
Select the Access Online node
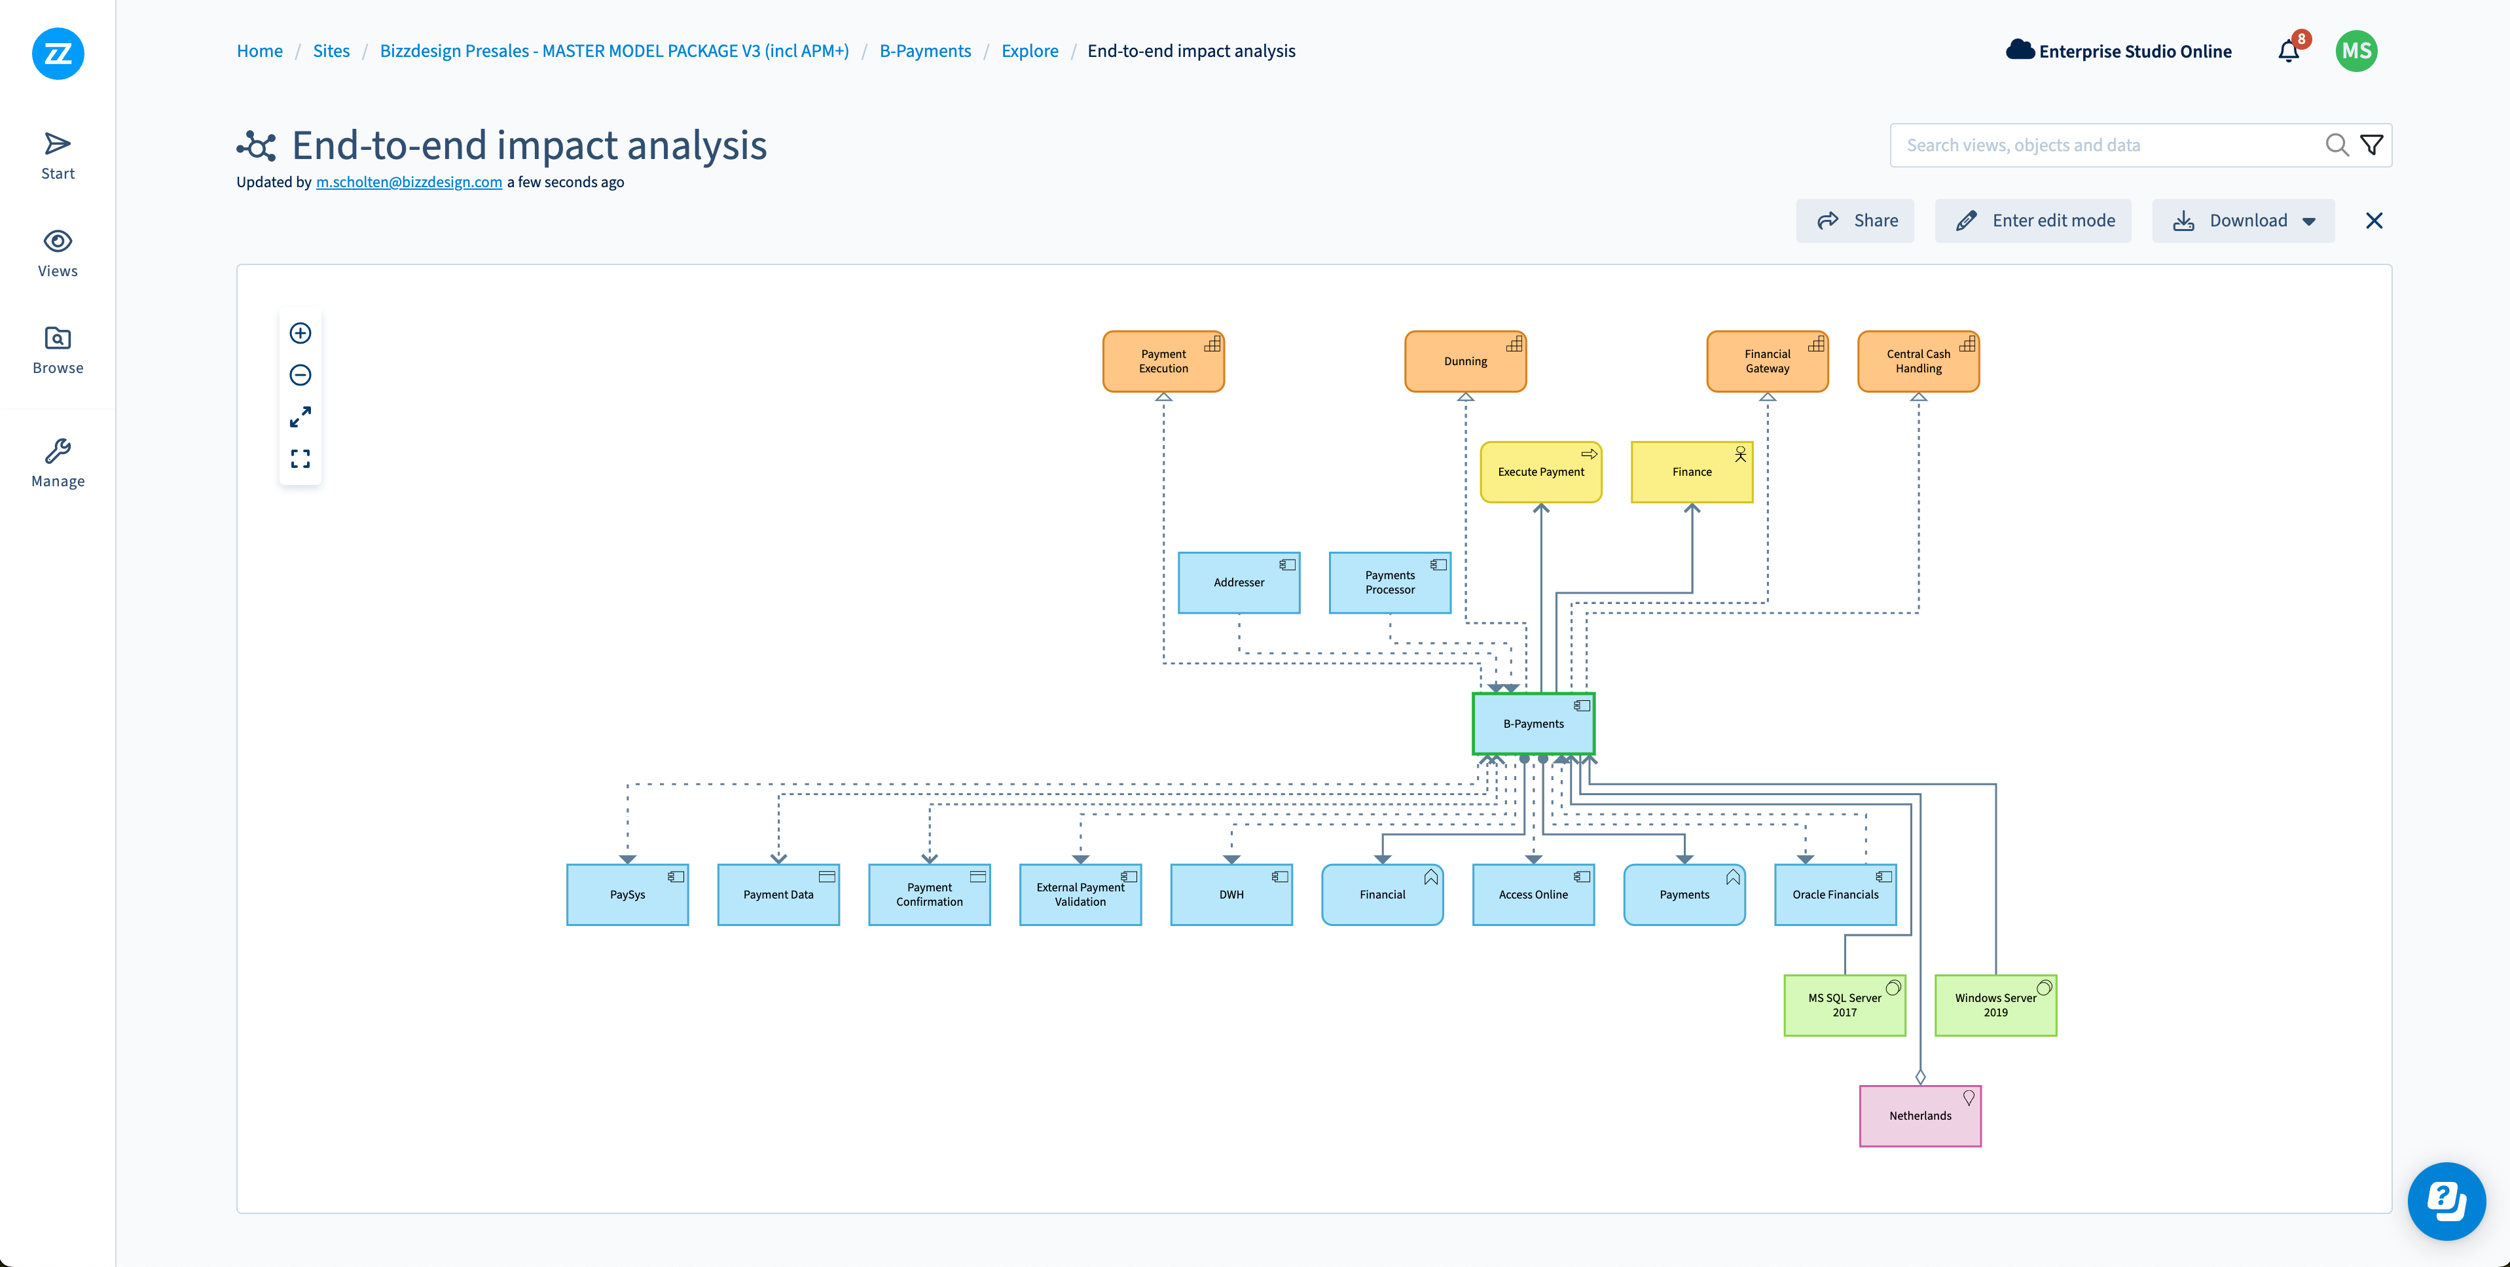pyautogui.click(x=1534, y=895)
